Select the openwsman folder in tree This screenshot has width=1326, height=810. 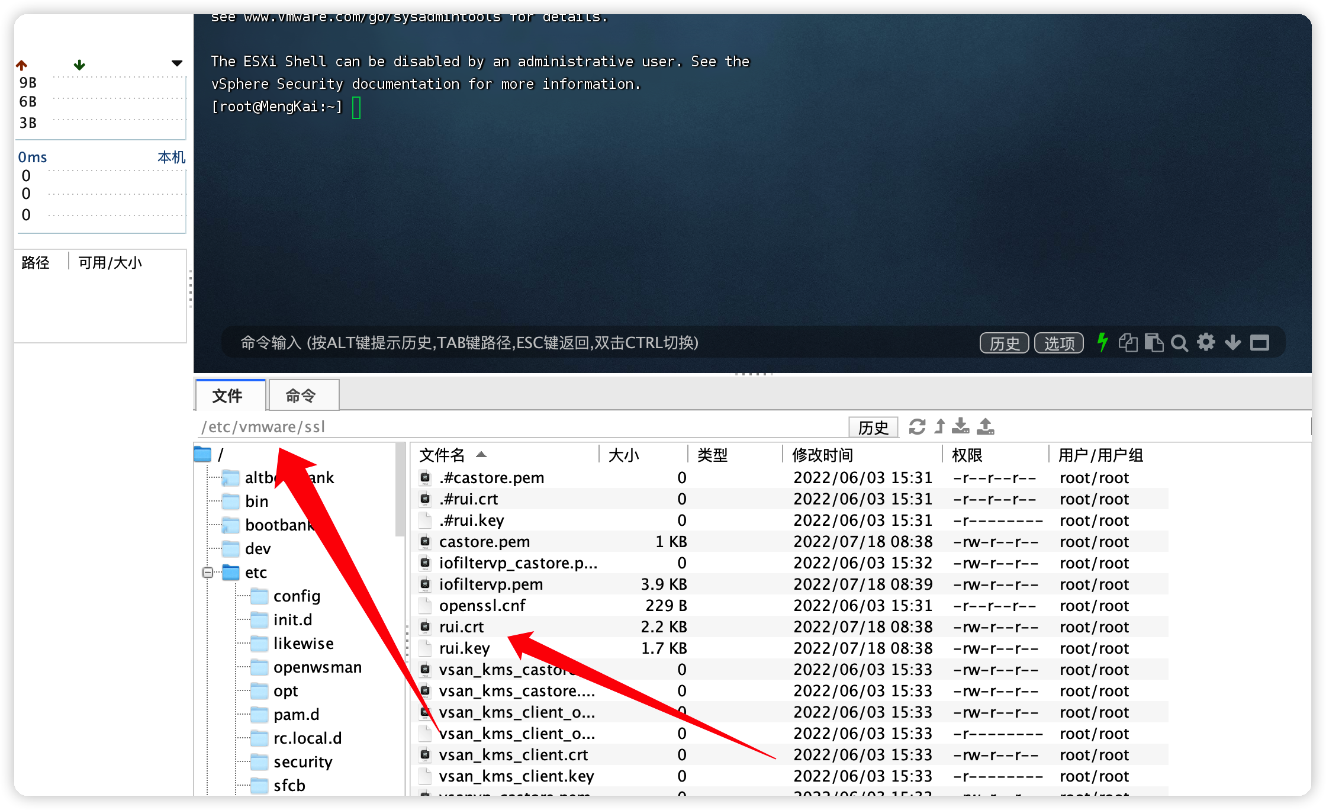click(x=306, y=667)
